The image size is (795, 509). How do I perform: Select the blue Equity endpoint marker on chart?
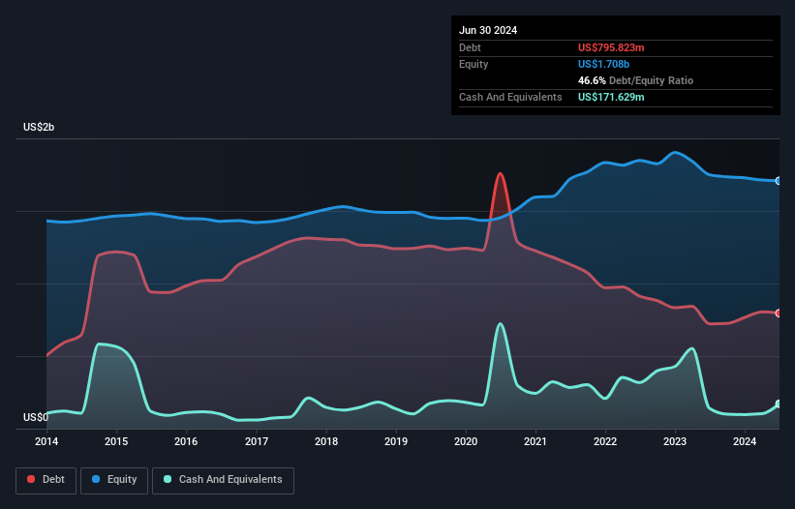(779, 181)
